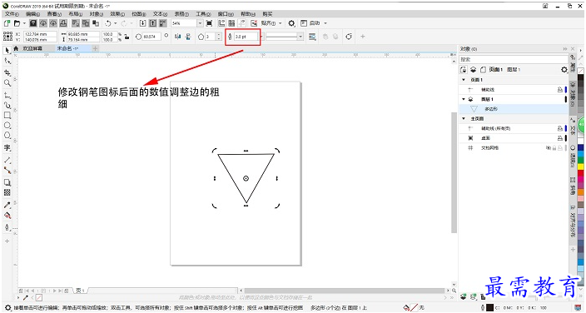Select the Color Eyedropper tool
This screenshot has width=586, height=313.
[7, 205]
